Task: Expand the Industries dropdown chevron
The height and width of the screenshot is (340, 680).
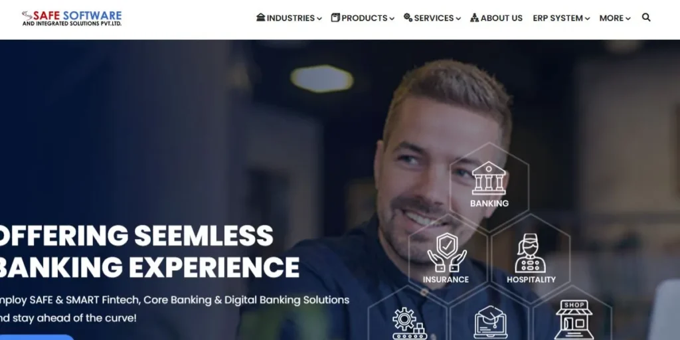Action: coord(319,19)
